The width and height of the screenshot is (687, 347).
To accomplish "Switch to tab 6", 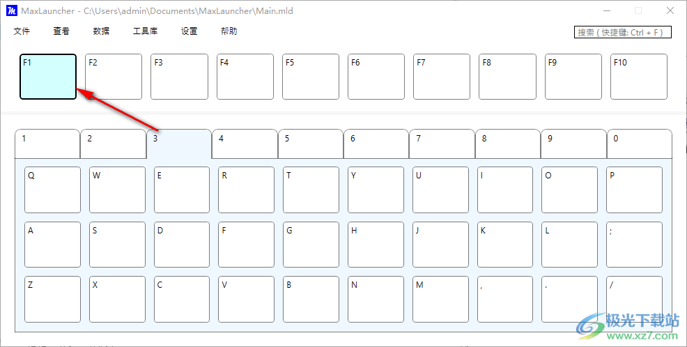I will coord(376,144).
